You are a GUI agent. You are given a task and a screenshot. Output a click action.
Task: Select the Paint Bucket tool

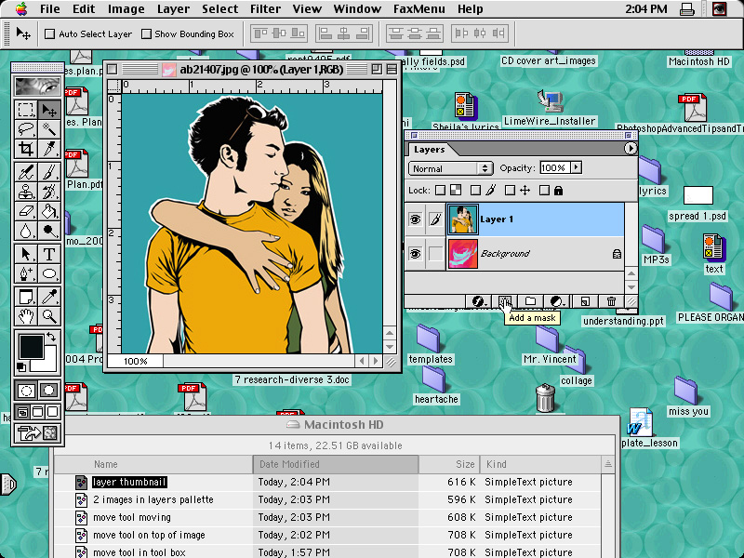(49, 211)
